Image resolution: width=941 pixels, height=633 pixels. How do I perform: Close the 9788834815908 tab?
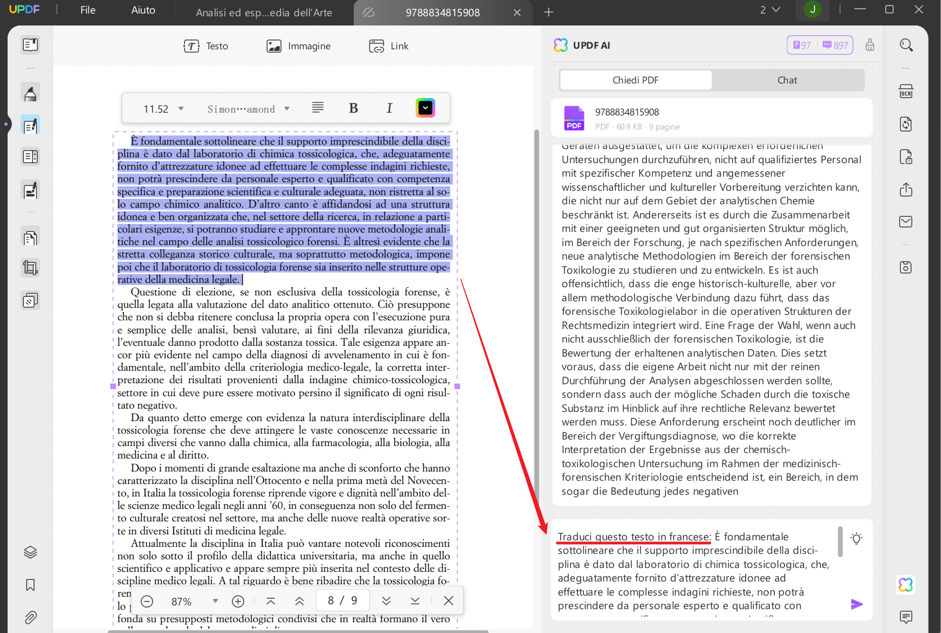point(517,12)
